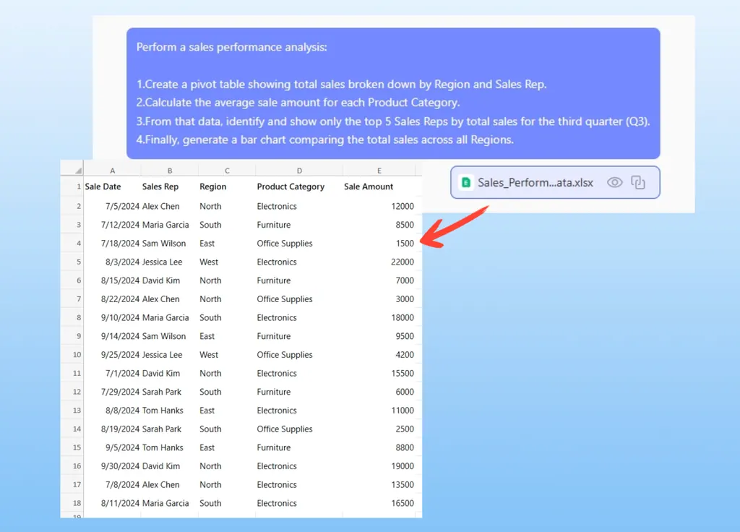Click the eye preview icon on file attachment

(614, 182)
